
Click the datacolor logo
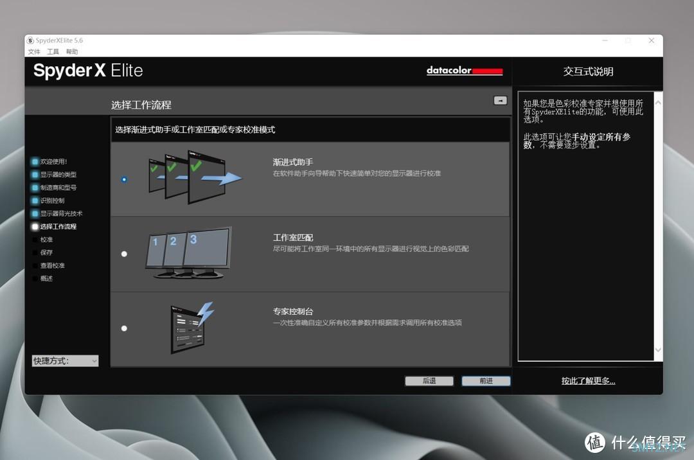[465, 70]
